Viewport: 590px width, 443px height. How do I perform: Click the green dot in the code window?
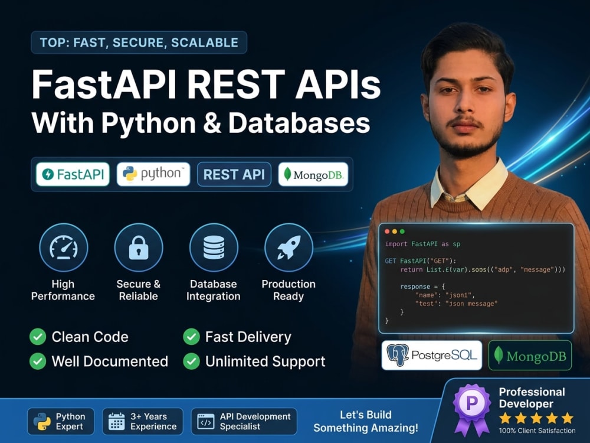(x=402, y=232)
